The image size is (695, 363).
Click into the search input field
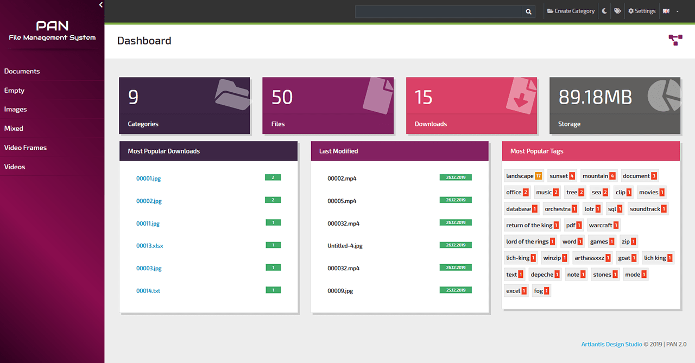click(x=439, y=11)
